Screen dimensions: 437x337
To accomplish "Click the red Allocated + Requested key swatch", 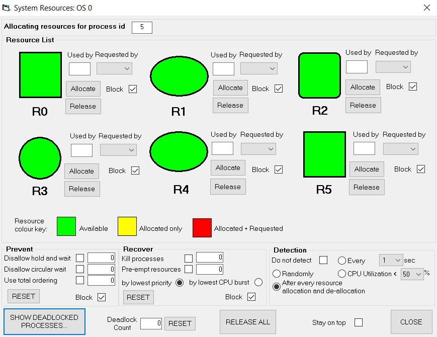I will (202, 227).
